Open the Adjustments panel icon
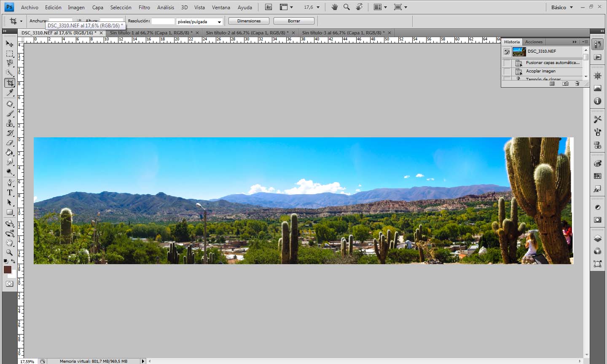607x364 pixels. click(x=597, y=207)
